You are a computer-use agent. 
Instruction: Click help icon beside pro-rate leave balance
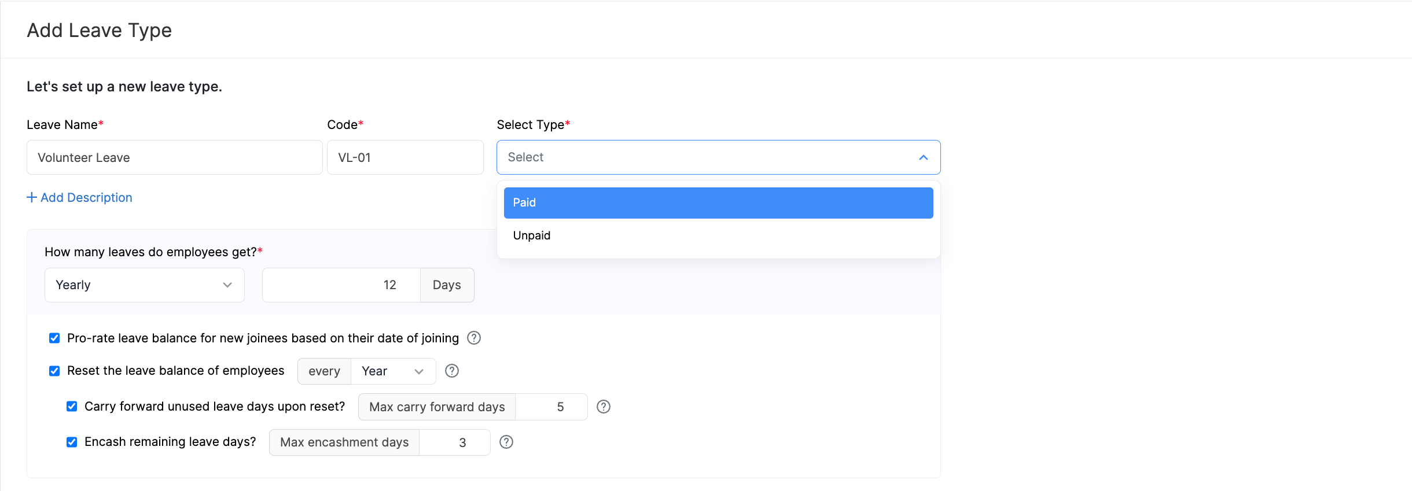pos(474,338)
